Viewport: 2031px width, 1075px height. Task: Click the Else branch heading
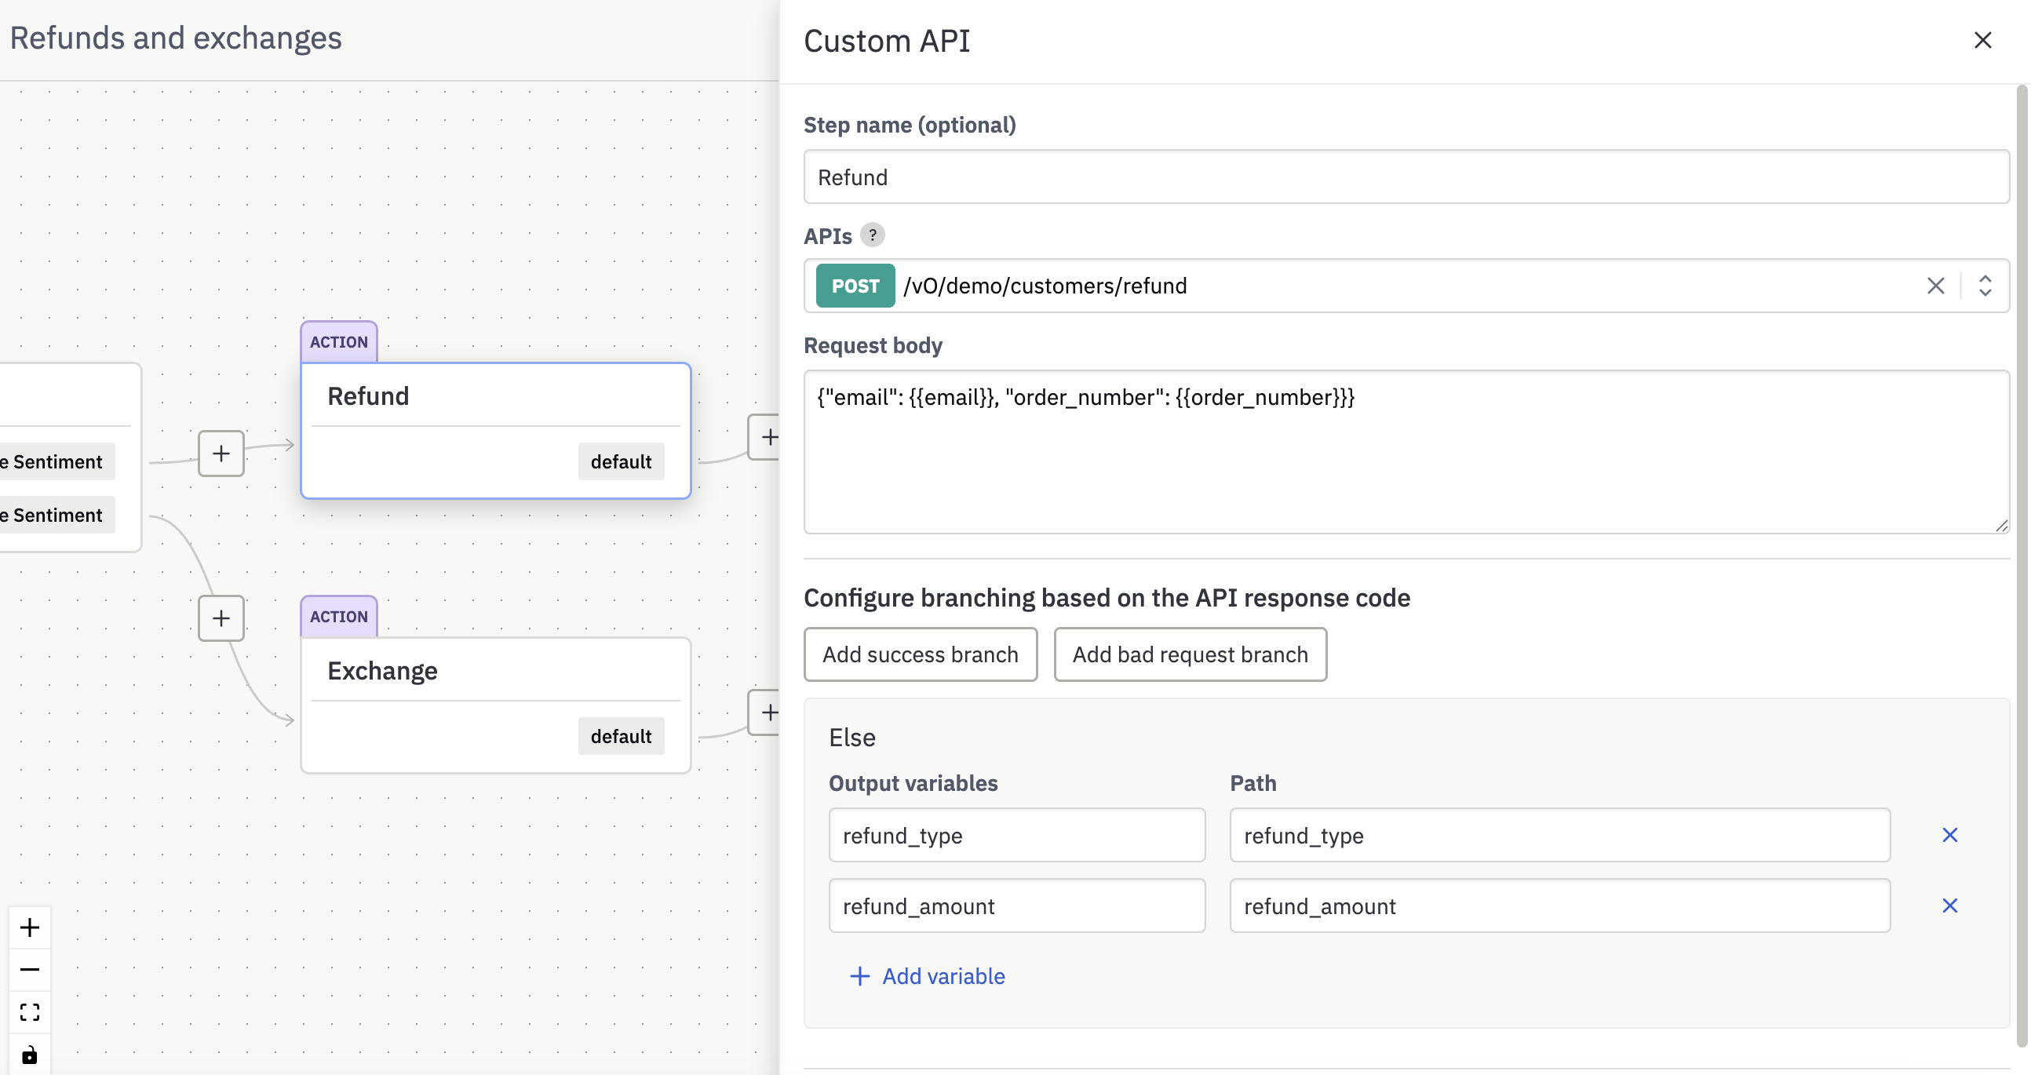(851, 738)
